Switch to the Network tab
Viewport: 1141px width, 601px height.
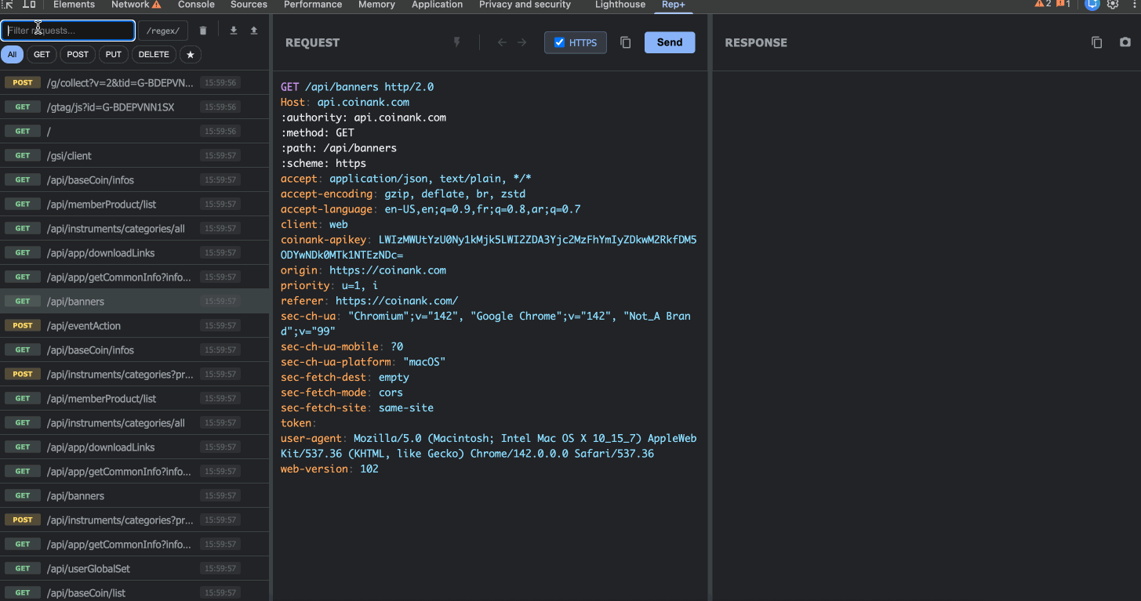tap(136, 5)
